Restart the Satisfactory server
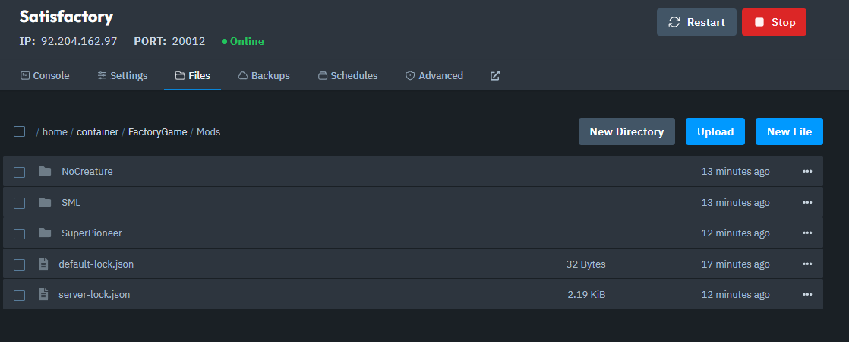The height and width of the screenshot is (342, 849). click(x=696, y=23)
